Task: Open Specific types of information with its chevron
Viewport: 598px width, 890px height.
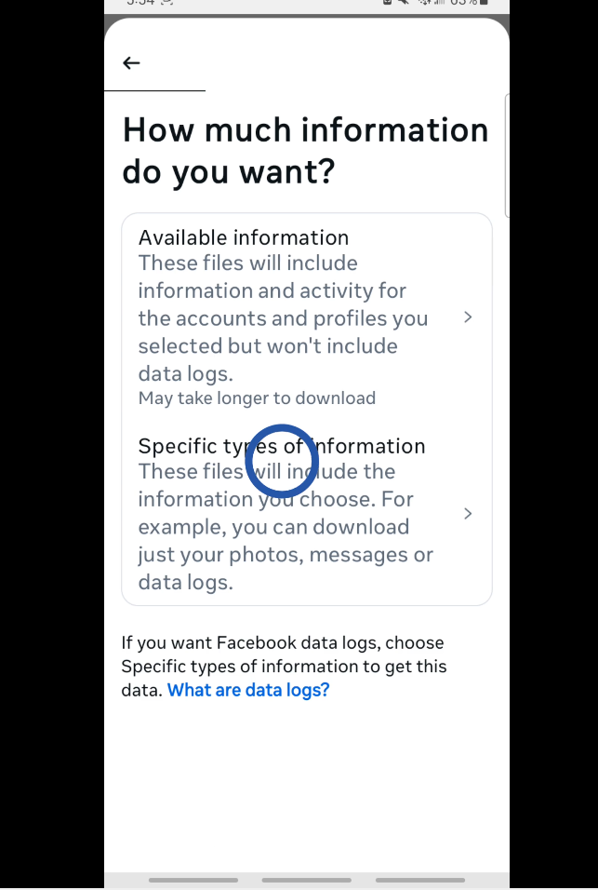Action: pos(468,513)
